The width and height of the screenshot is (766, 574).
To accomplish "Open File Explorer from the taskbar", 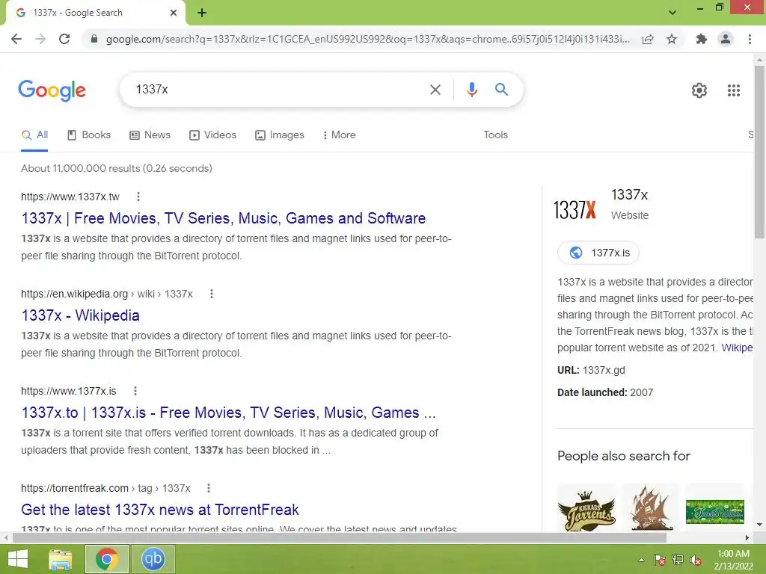I will 60,559.
